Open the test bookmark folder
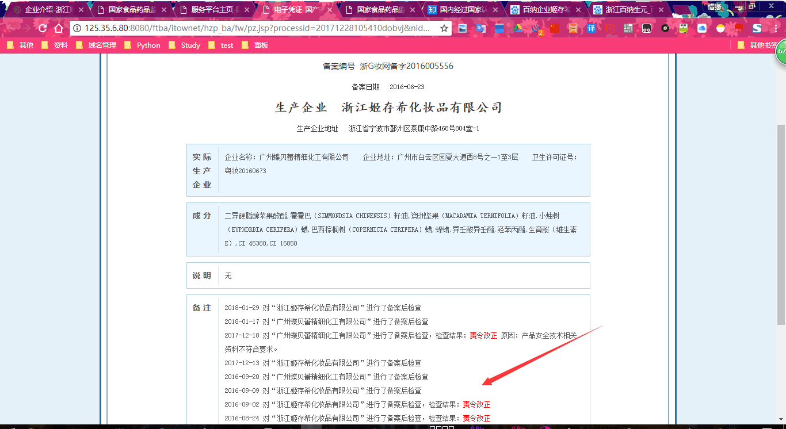This screenshot has width=786, height=429. pyautogui.click(x=222, y=45)
